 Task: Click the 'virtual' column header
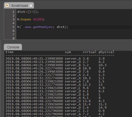coord(89,52)
